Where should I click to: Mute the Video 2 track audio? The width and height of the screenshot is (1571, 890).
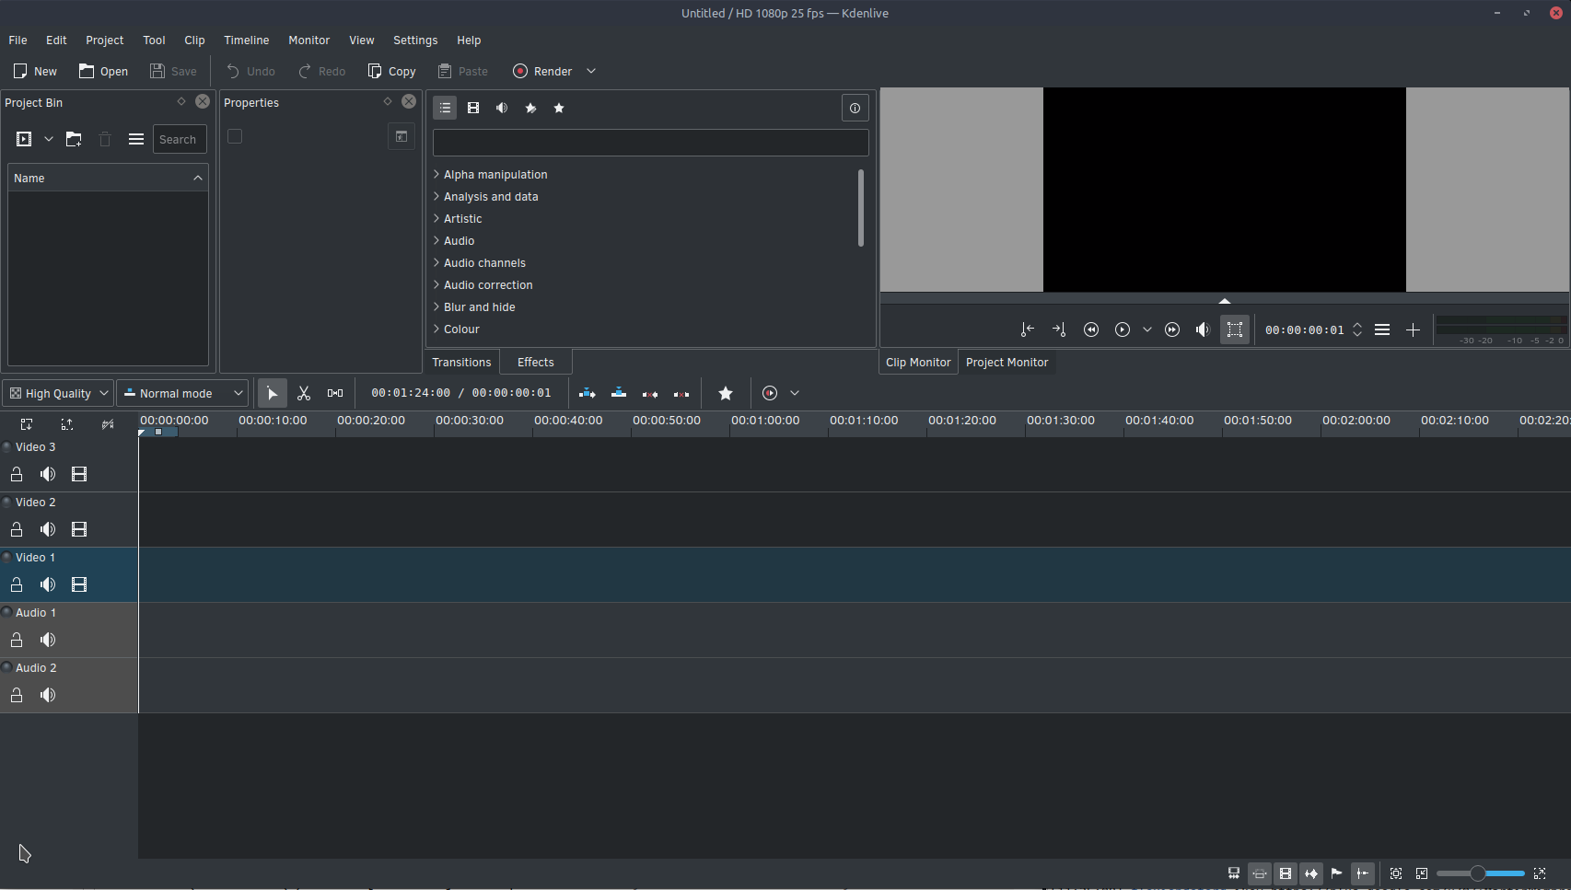pyautogui.click(x=48, y=529)
